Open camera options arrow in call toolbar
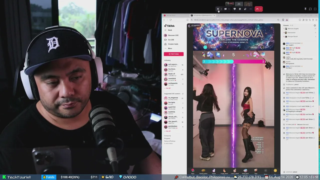This screenshot has height=180, width=320. pyautogui.click(x=229, y=9)
